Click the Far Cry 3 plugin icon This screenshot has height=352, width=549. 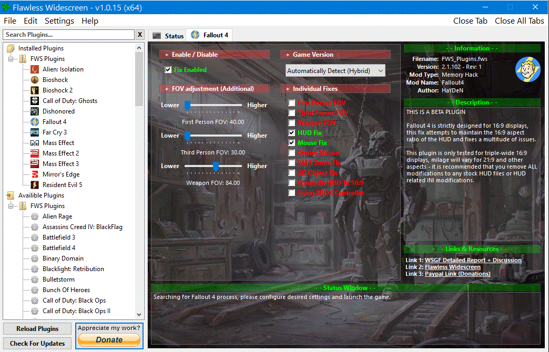[35, 132]
